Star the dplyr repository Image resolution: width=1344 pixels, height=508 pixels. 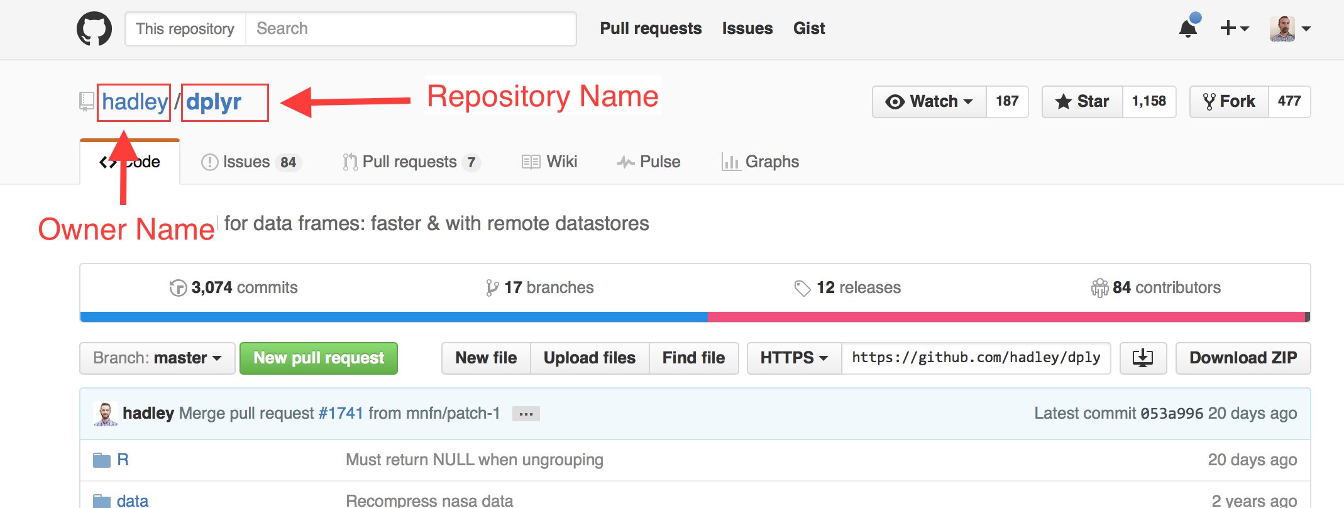click(x=1082, y=102)
